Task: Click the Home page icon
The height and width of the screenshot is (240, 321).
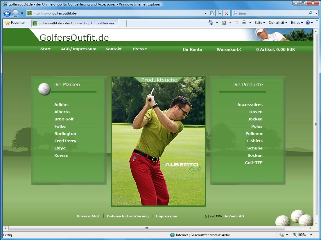Action: [x=211, y=23]
